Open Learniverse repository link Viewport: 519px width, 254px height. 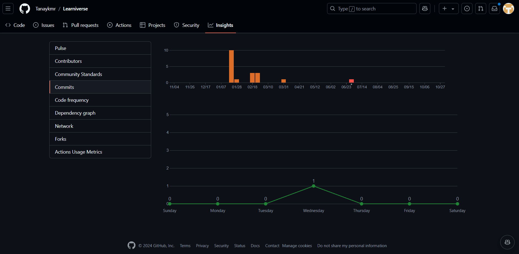tap(75, 9)
